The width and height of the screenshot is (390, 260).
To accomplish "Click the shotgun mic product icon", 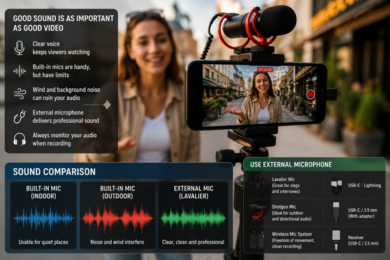I will pos(258,213).
